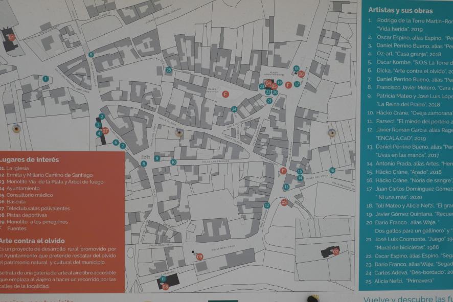
Task: Select teal artwork marker 25 on map
Action: 169,70
